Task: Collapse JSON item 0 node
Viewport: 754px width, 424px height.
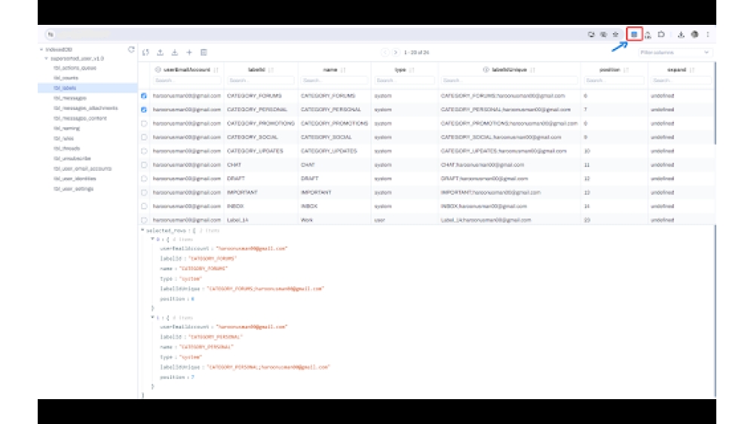Action: (152, 239)
